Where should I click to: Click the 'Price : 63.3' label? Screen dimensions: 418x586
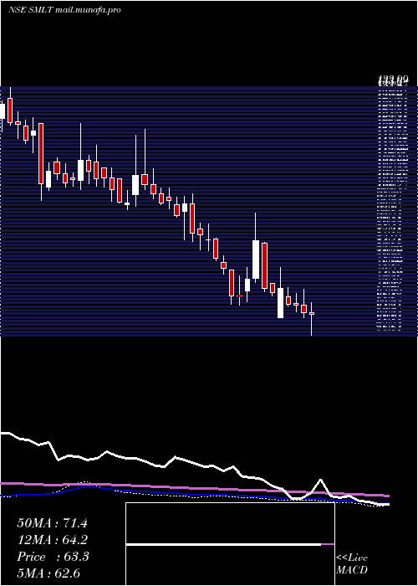(53, 557)
